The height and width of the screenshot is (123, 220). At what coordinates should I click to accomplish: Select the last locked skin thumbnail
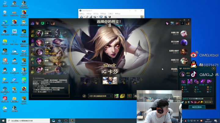[135, 80]
